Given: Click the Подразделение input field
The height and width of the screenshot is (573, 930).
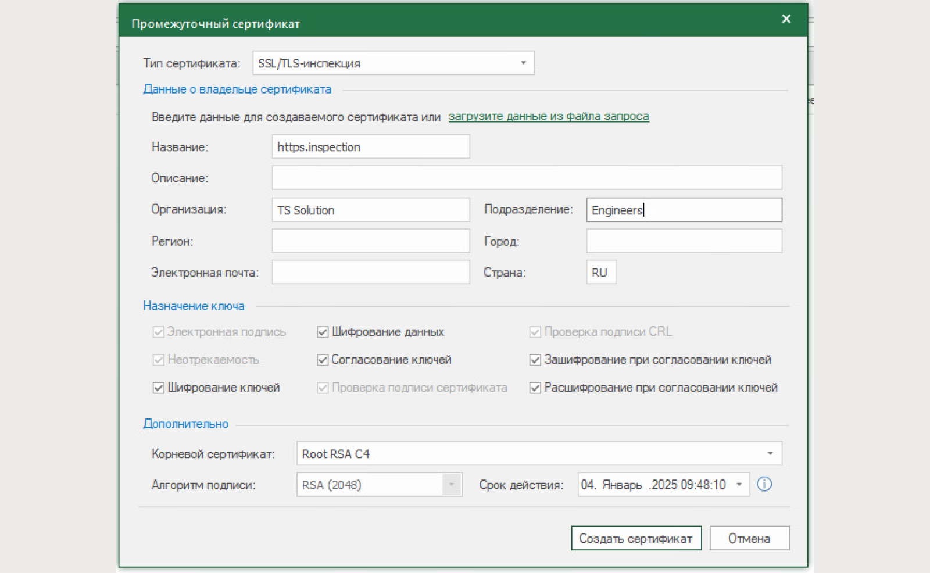Looking at the screenshot, I should [684, 210].
